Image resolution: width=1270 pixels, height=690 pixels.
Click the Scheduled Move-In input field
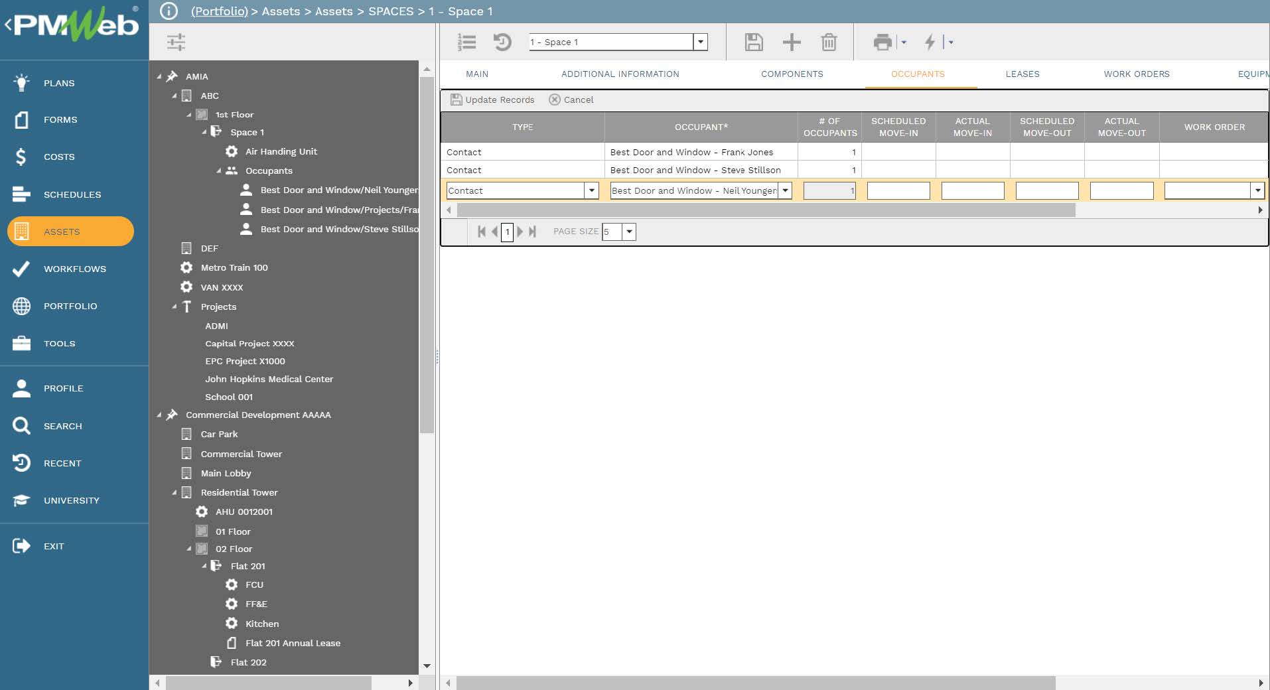pos(898,190)
